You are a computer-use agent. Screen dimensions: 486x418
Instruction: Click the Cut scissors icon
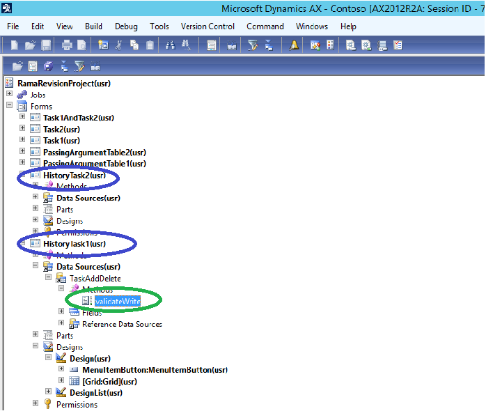[118, 45]
